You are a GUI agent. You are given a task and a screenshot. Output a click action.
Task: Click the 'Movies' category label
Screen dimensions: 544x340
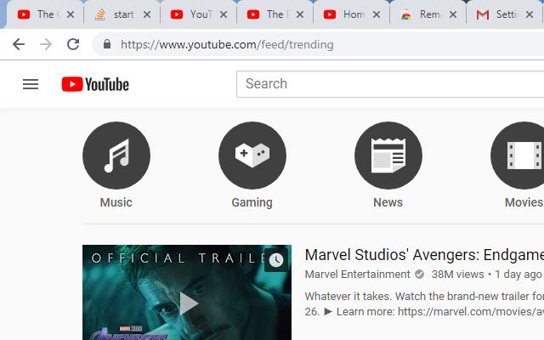point(524,202)
